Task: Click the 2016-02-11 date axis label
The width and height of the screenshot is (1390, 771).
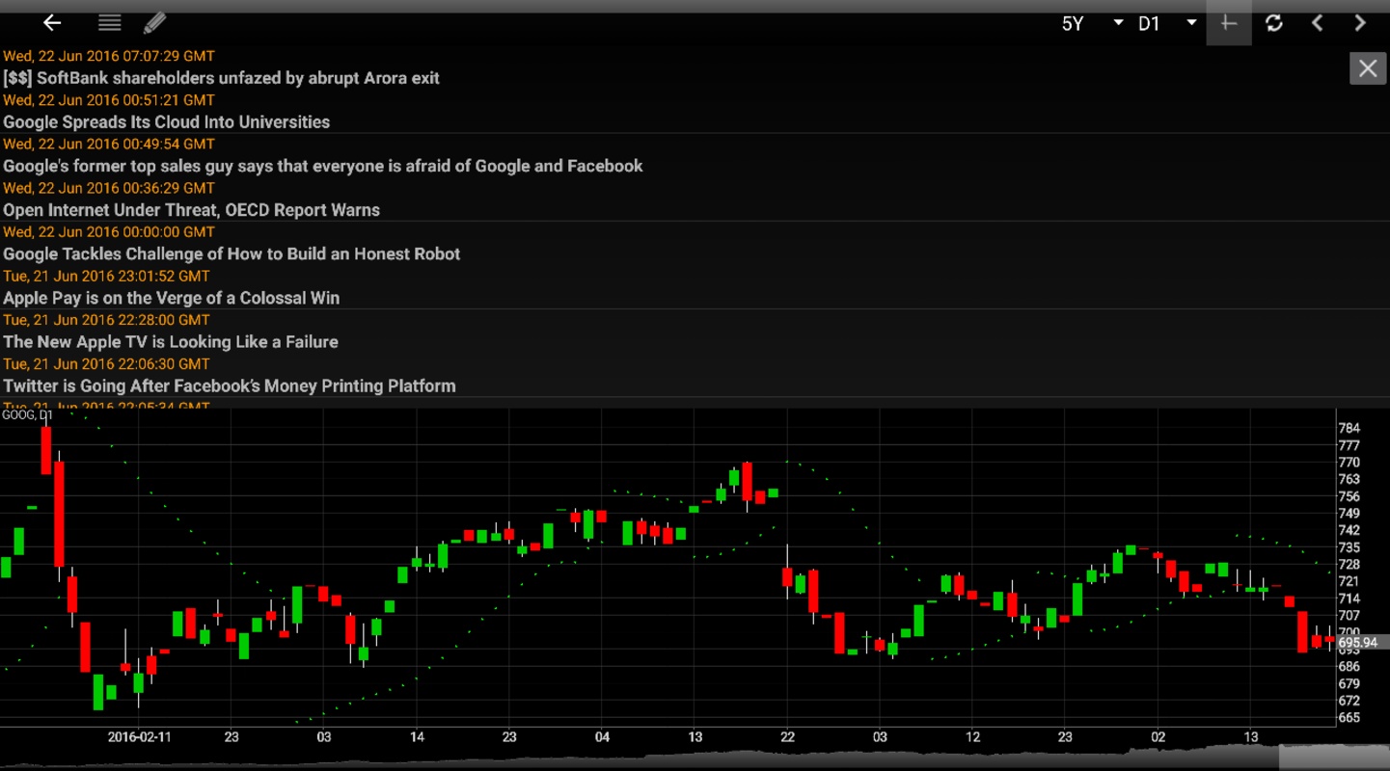Action: tap(139, 737)
